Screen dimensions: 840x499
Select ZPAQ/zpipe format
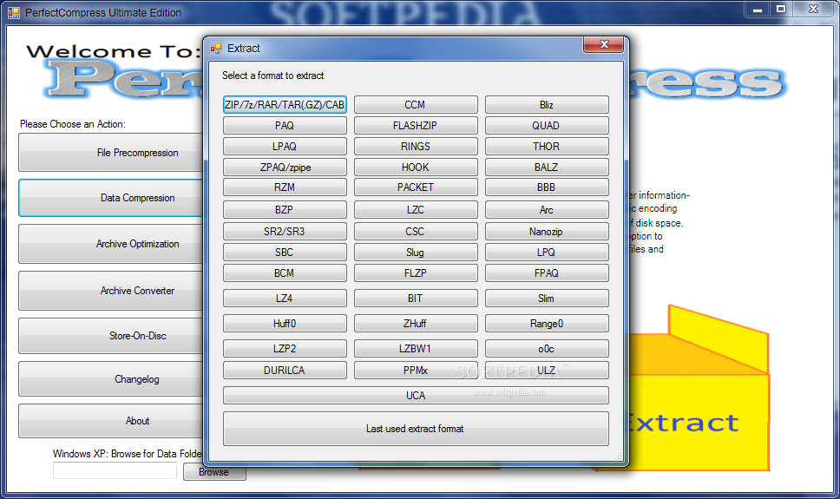tap(285, 167)
